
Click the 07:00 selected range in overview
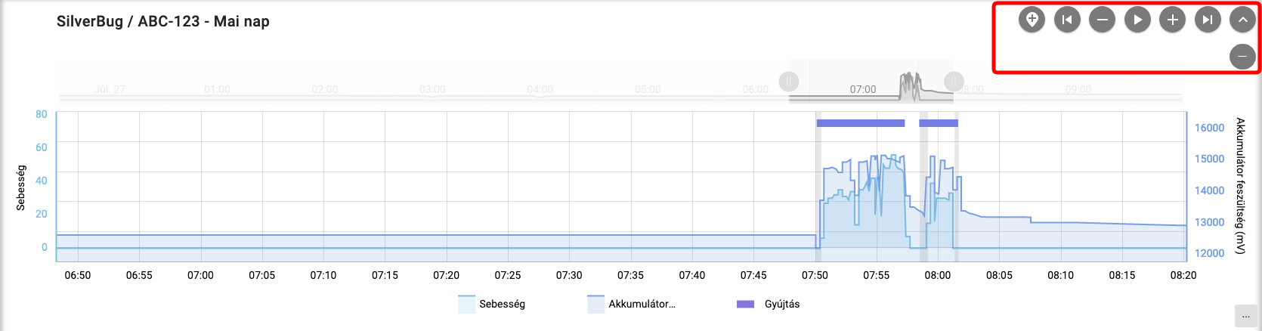point(863,89)
